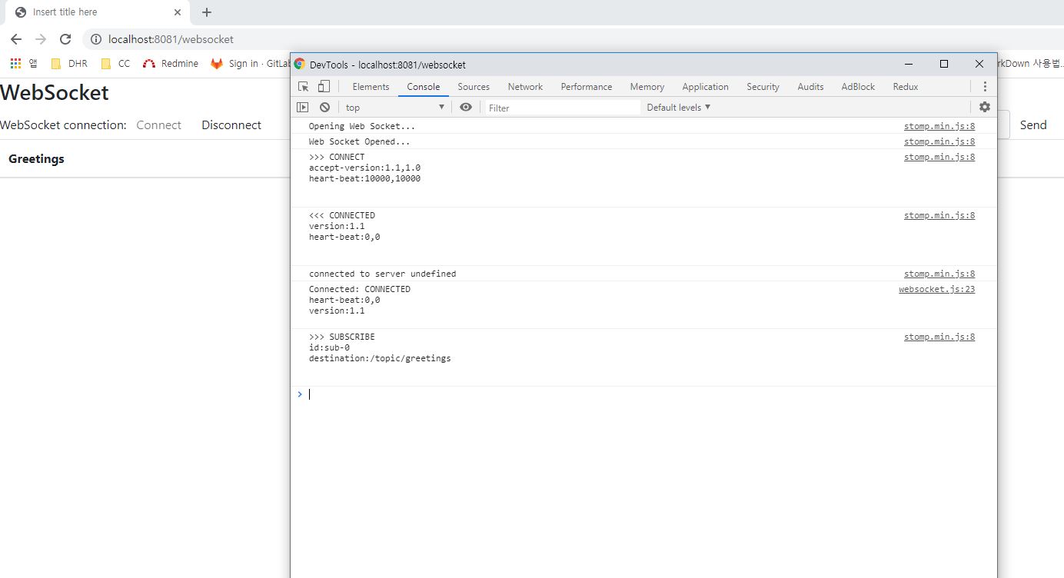Open the DHR bookmark folder
The width and height of the screenshot is (1064, 578).
point(69,64)
